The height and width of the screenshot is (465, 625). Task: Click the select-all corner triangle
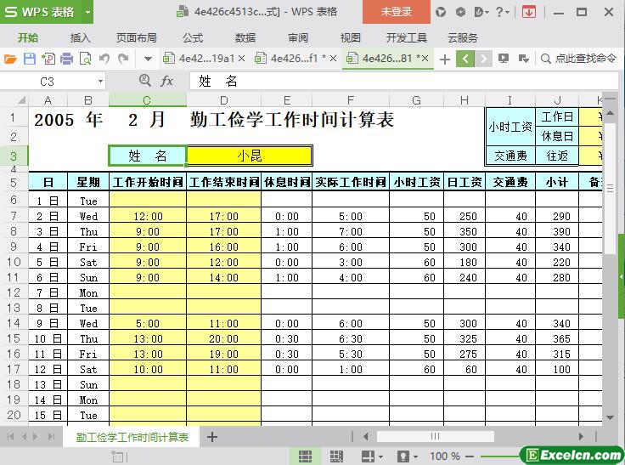21,99
